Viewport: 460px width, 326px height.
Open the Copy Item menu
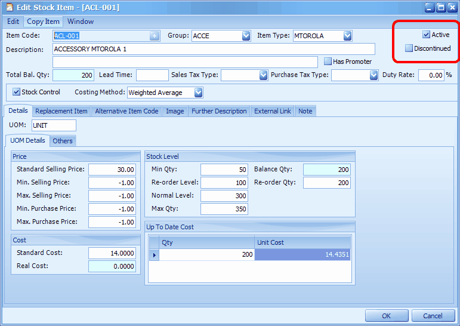pyautogui.click(x=43, y=21)
